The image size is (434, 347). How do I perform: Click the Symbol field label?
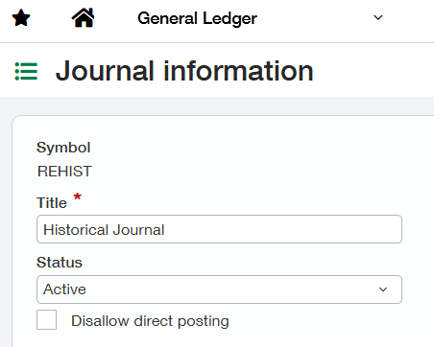coord(63,148)
